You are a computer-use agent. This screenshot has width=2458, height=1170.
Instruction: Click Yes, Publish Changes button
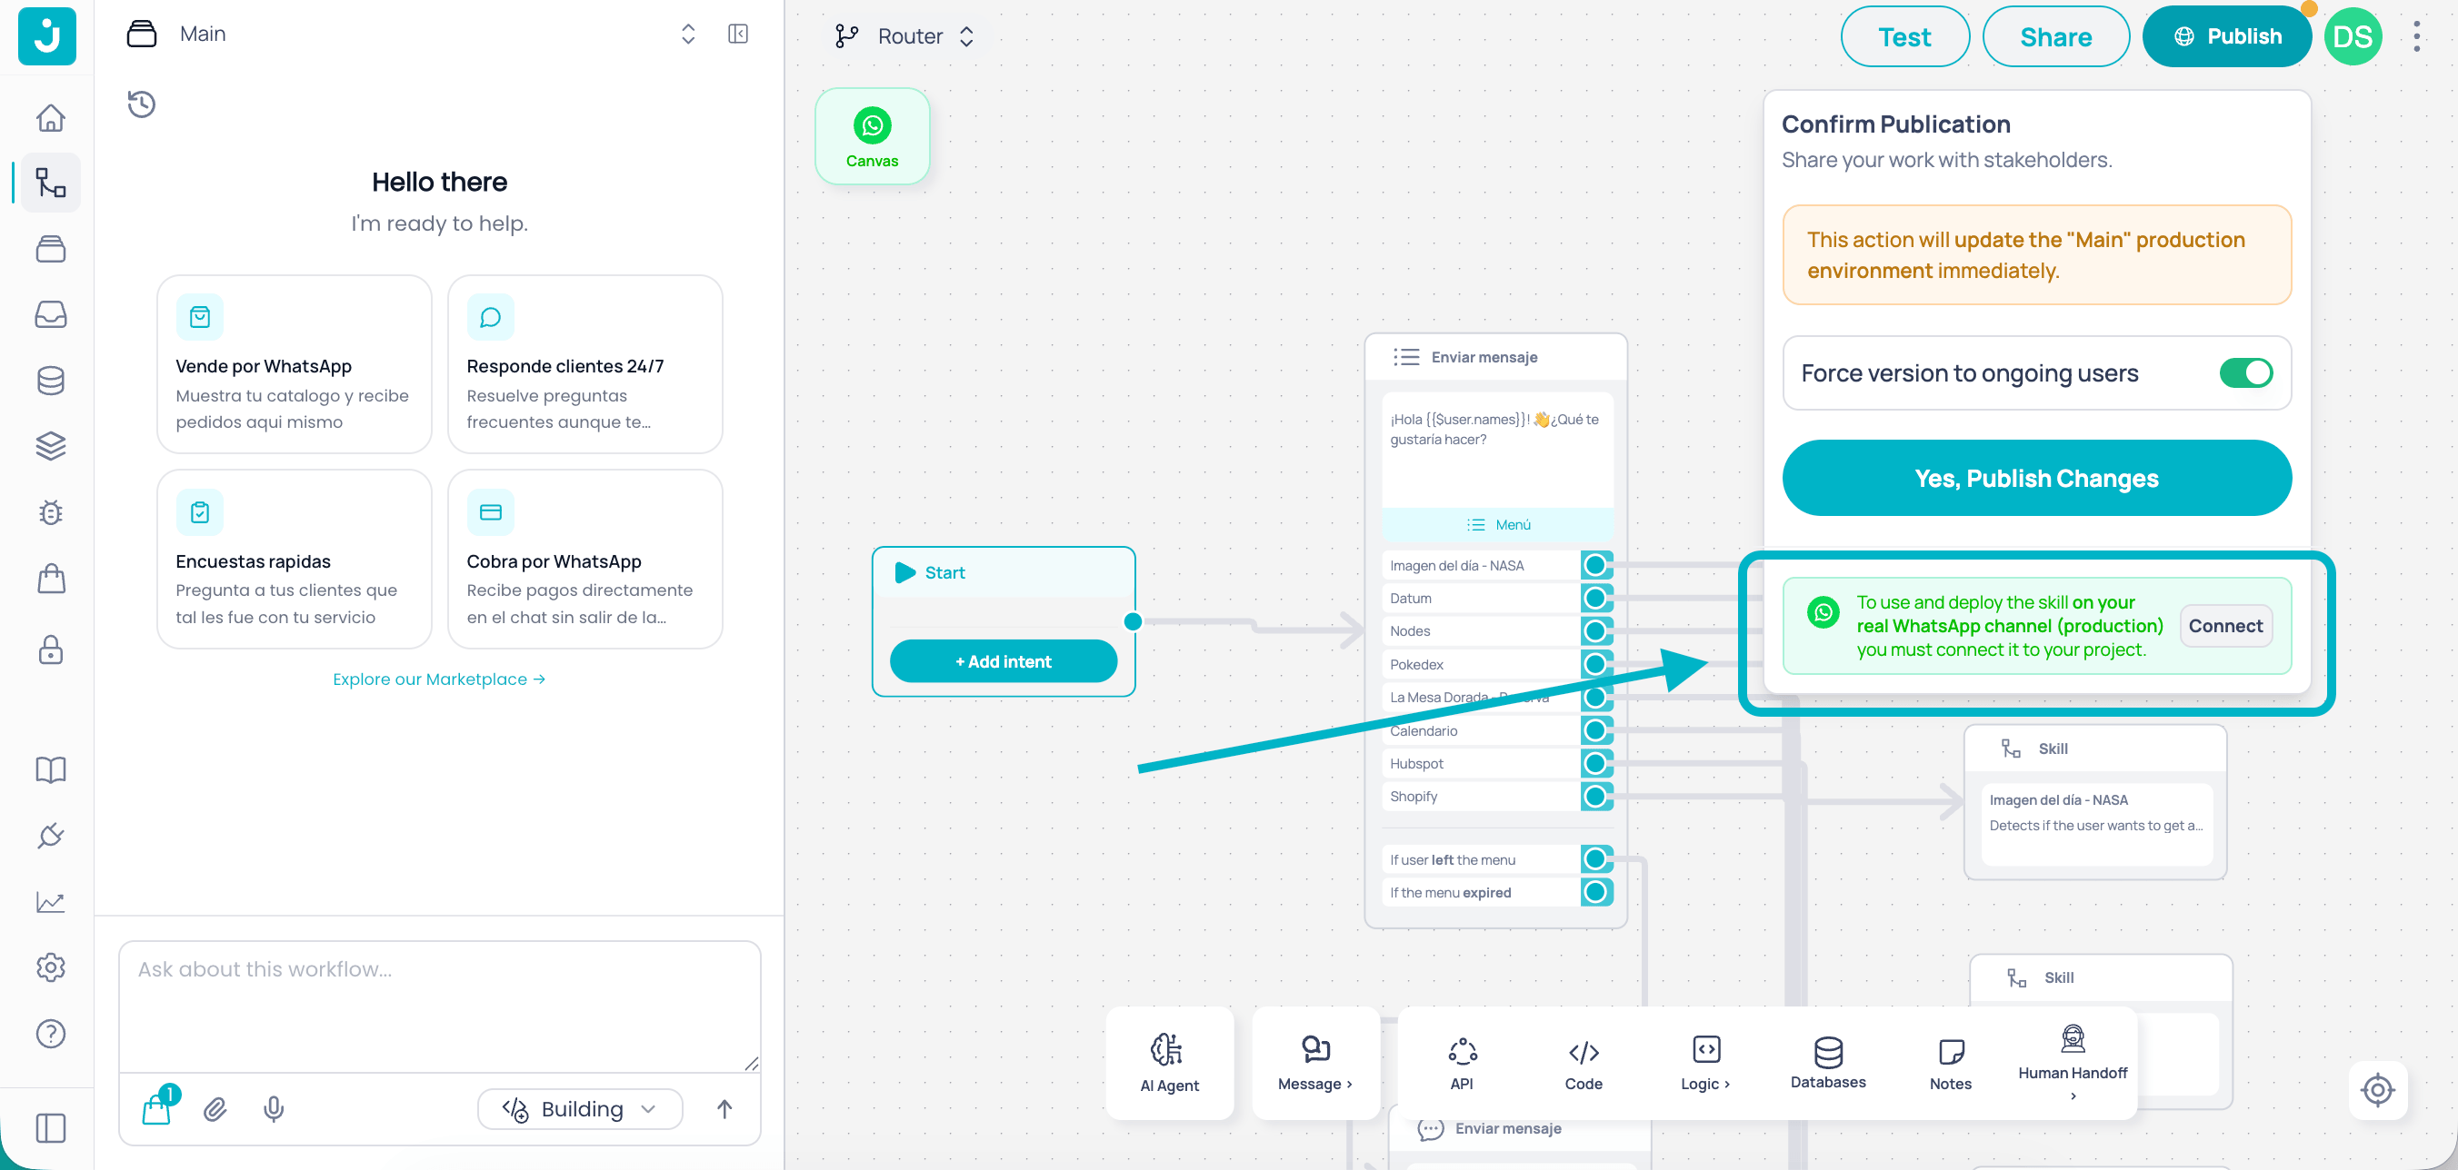tap(2036, 478)
